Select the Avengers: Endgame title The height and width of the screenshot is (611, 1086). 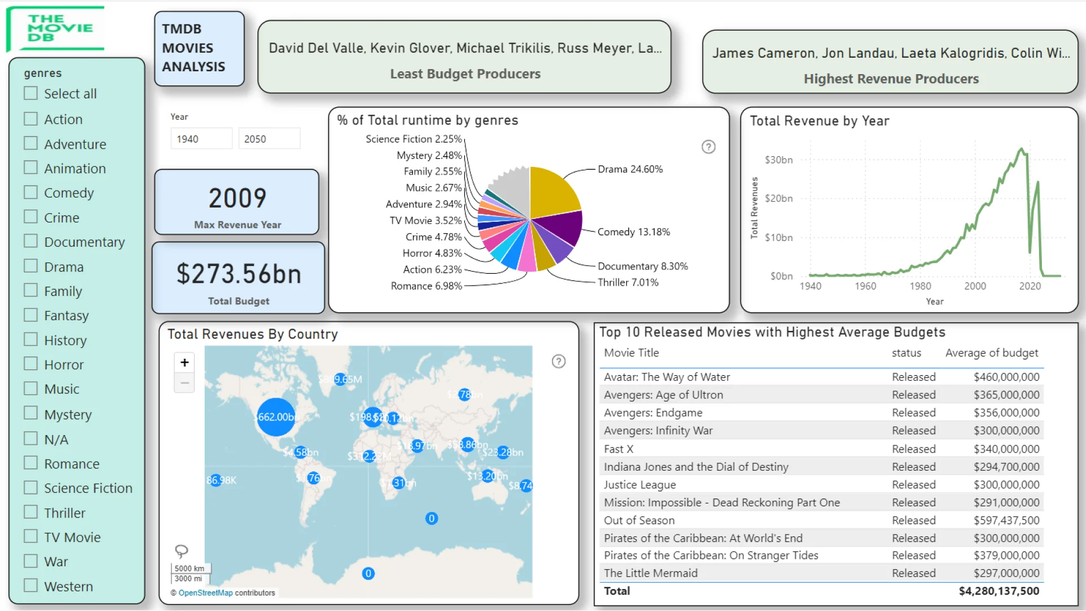coord(653,413)
